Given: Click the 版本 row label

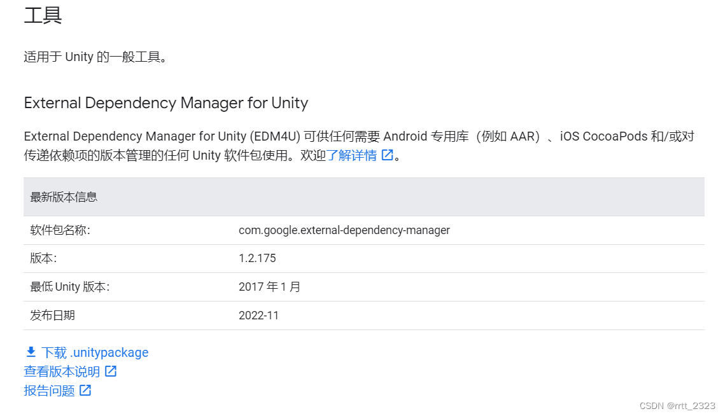Looking at the screenshot, I should pos(43,258).
